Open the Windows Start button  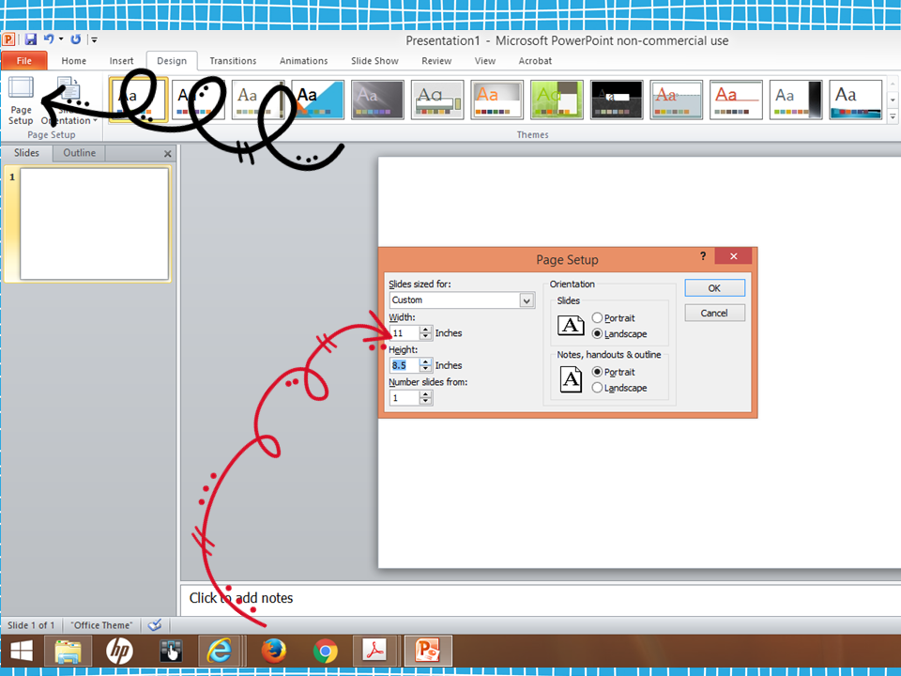[22, 652]
